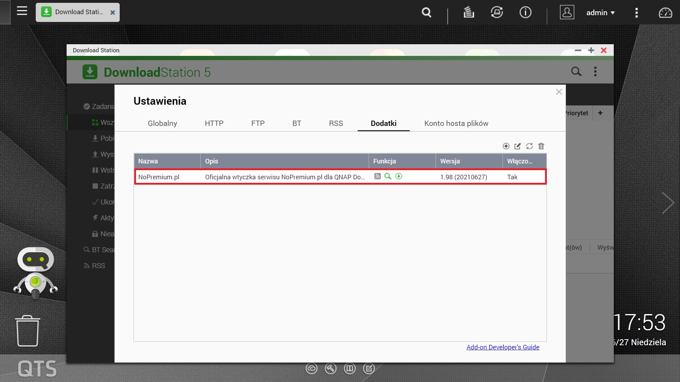Viewport: 680px width, 382px height.
Task: Open the dashboard gauge icon
Action: click(665, 13)
